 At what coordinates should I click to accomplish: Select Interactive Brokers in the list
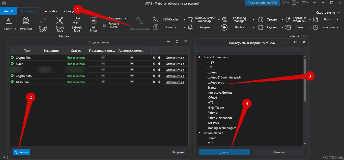(220, 93)
